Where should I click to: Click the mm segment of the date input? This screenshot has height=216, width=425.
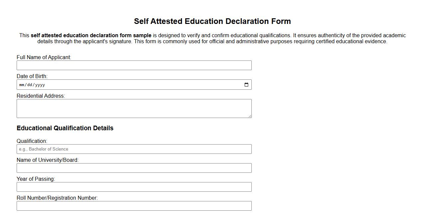pos(21,84)
